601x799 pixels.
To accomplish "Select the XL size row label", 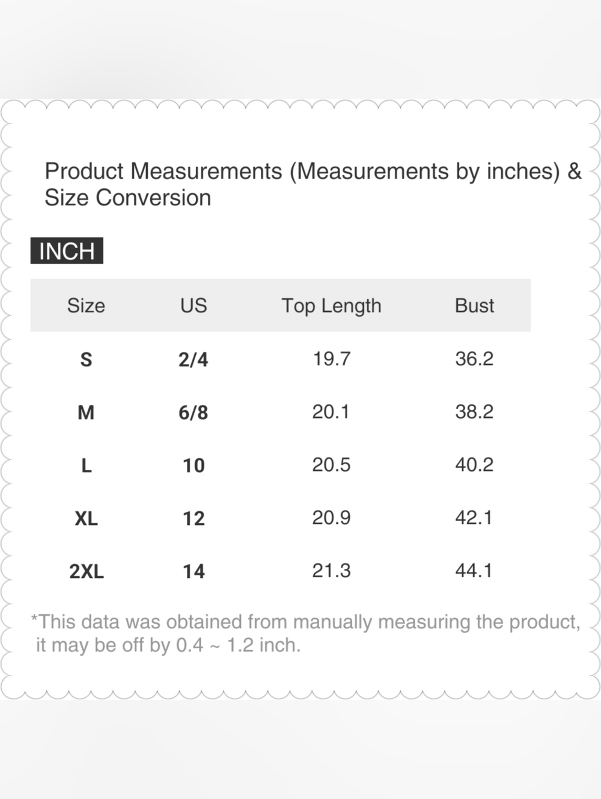I will tap(86, 518).
